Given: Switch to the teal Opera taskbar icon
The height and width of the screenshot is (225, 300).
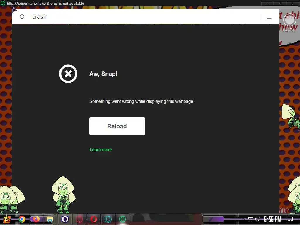Looking at the screenshot, I should click(108, 219).
